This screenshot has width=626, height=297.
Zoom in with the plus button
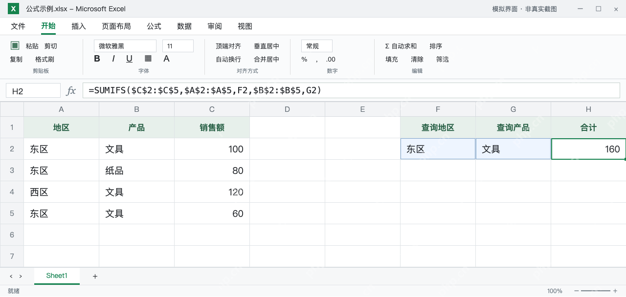tap(615, 291)
